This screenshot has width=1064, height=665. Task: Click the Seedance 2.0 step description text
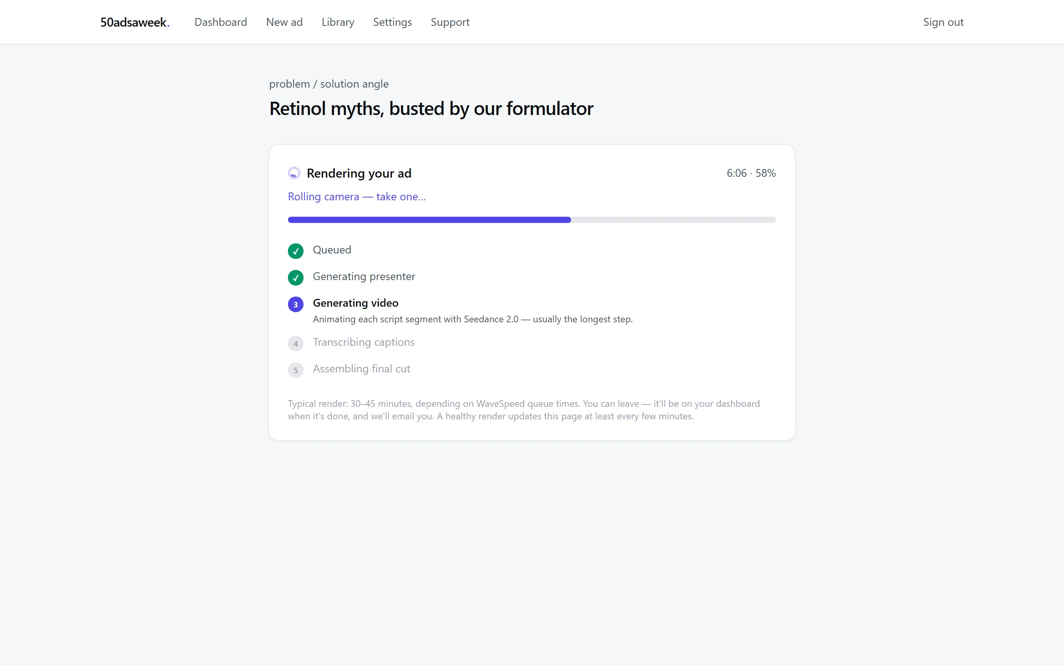(x=473, y=319)
